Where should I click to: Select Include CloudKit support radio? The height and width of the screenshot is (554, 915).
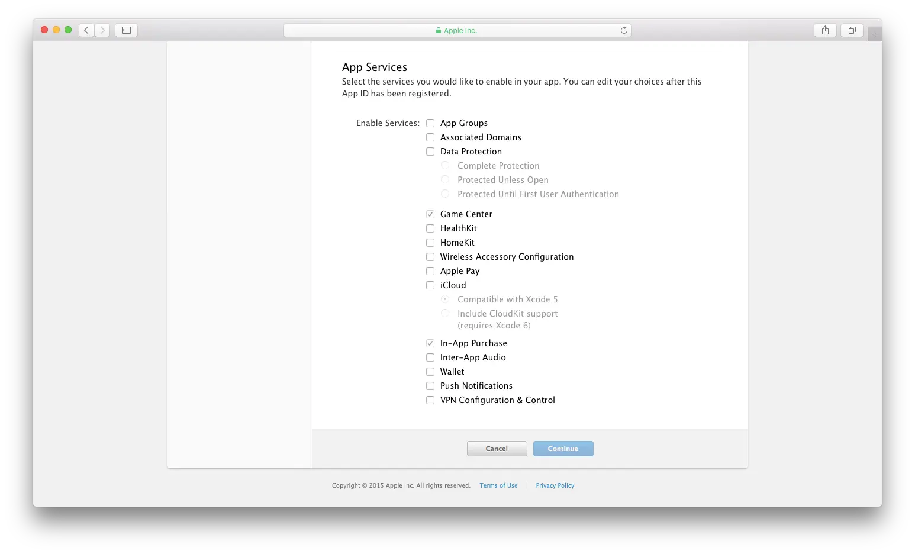point(445,313)
